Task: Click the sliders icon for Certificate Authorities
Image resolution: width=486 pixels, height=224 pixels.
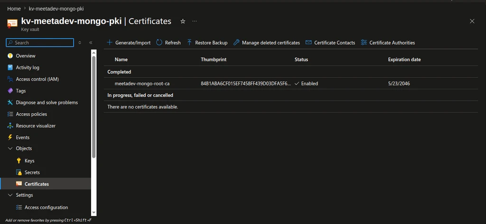Action: click(364, 42)
